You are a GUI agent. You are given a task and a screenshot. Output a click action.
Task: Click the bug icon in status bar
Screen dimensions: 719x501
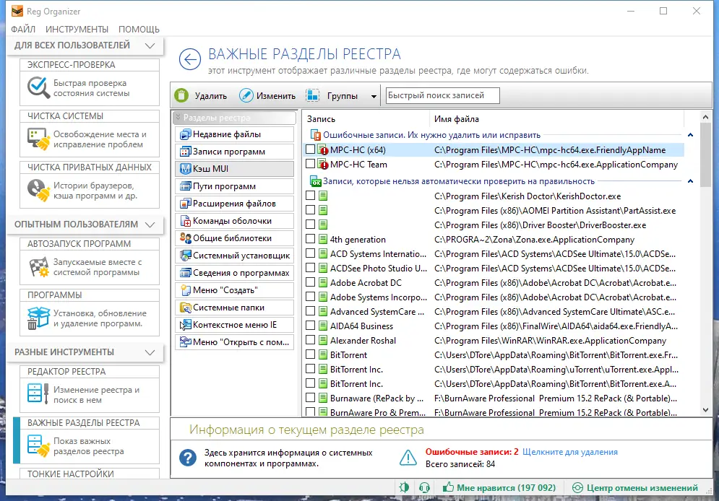[404, 487]
